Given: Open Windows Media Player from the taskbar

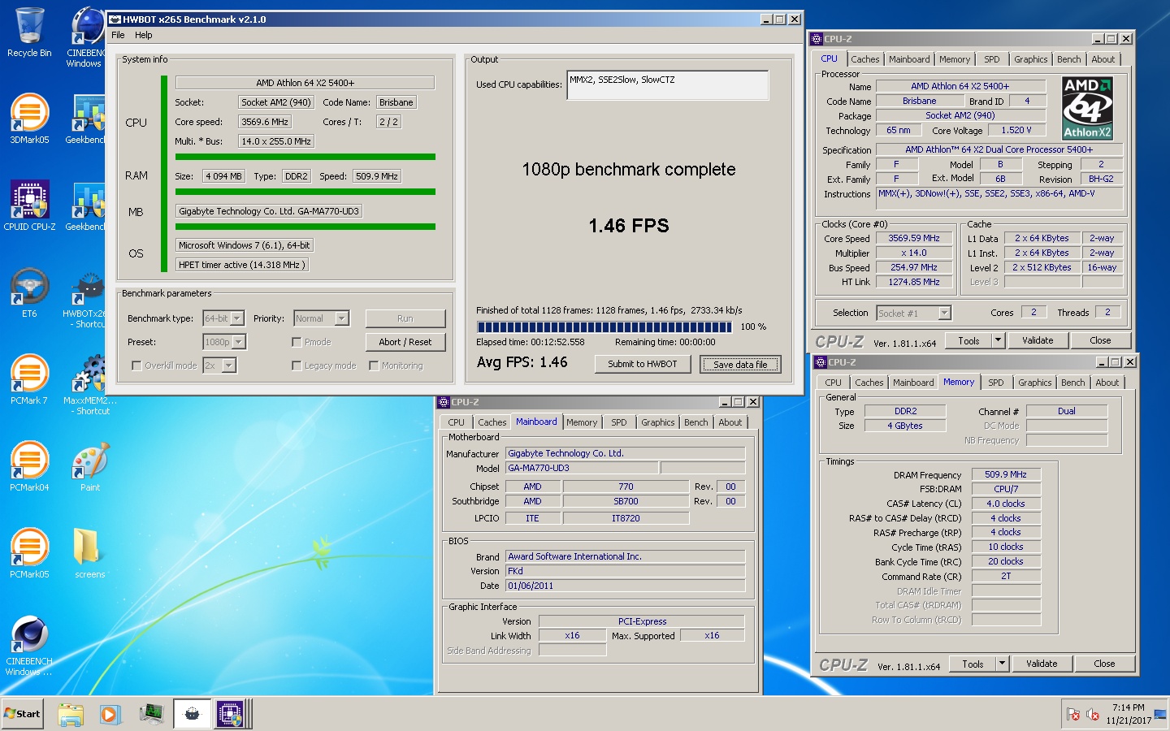Looking at the screenshot, I should [110, 714].
